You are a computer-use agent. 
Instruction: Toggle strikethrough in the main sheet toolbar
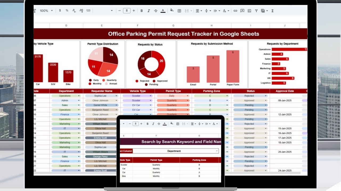tap(155, 11)
